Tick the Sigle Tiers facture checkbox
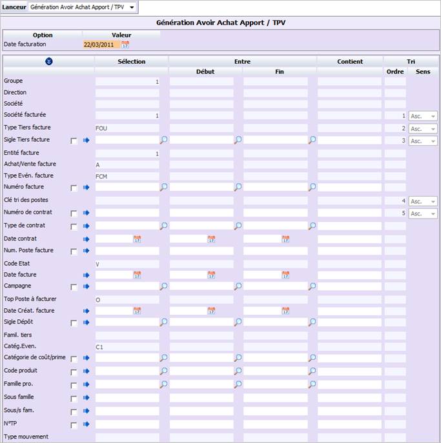 (x=74, y=141)
